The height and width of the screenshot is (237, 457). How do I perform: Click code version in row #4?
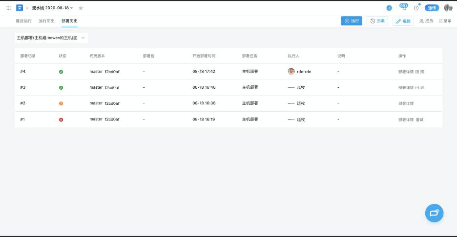pyautogui.click(x=104, y=72)
